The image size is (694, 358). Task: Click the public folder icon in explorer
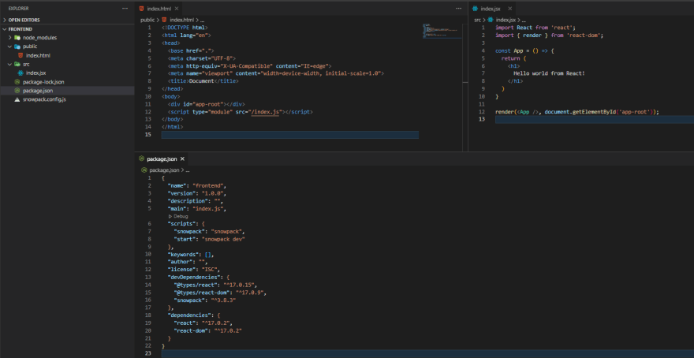click(17, 47)
